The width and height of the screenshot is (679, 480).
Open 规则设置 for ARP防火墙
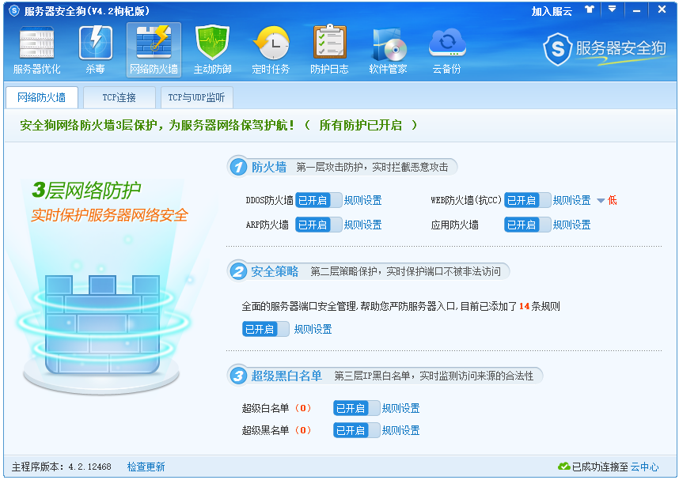click(363, 225)
